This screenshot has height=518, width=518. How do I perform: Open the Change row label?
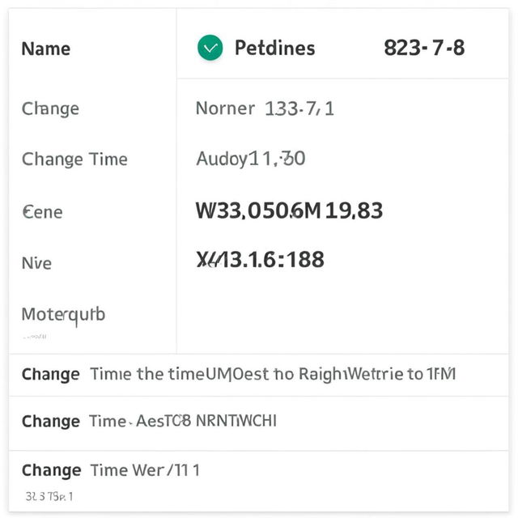pyautogui.click(x=50, y=108)
